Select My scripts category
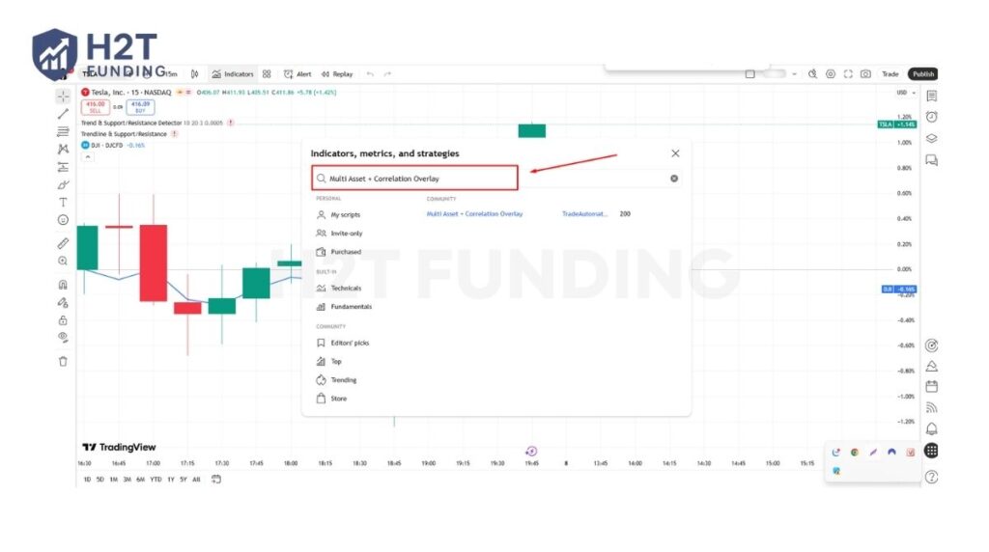989x552 pixels. [339, 215]
